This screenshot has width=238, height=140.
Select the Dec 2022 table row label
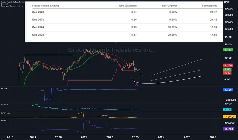[x=38, y=12]
